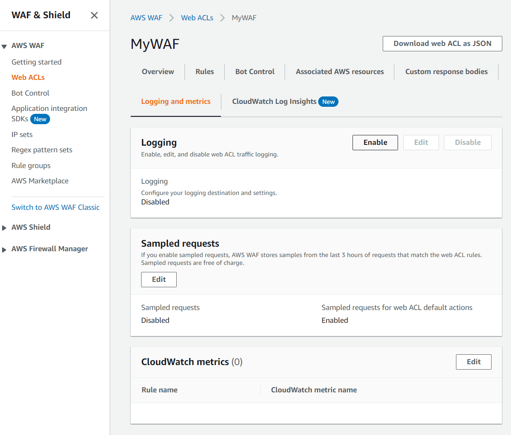This screenshot has width=511, height=435.
Task: Enable web ACL logging
Action: tap(375, 142)
